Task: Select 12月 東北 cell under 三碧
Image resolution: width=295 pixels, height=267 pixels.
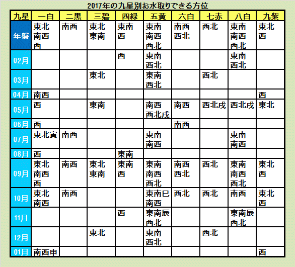Action: tap(101, 237)
